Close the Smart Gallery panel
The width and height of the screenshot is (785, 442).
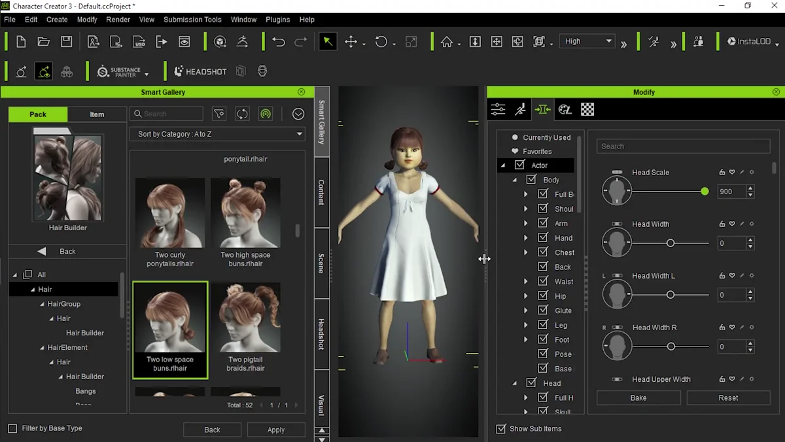coord(302,92)
